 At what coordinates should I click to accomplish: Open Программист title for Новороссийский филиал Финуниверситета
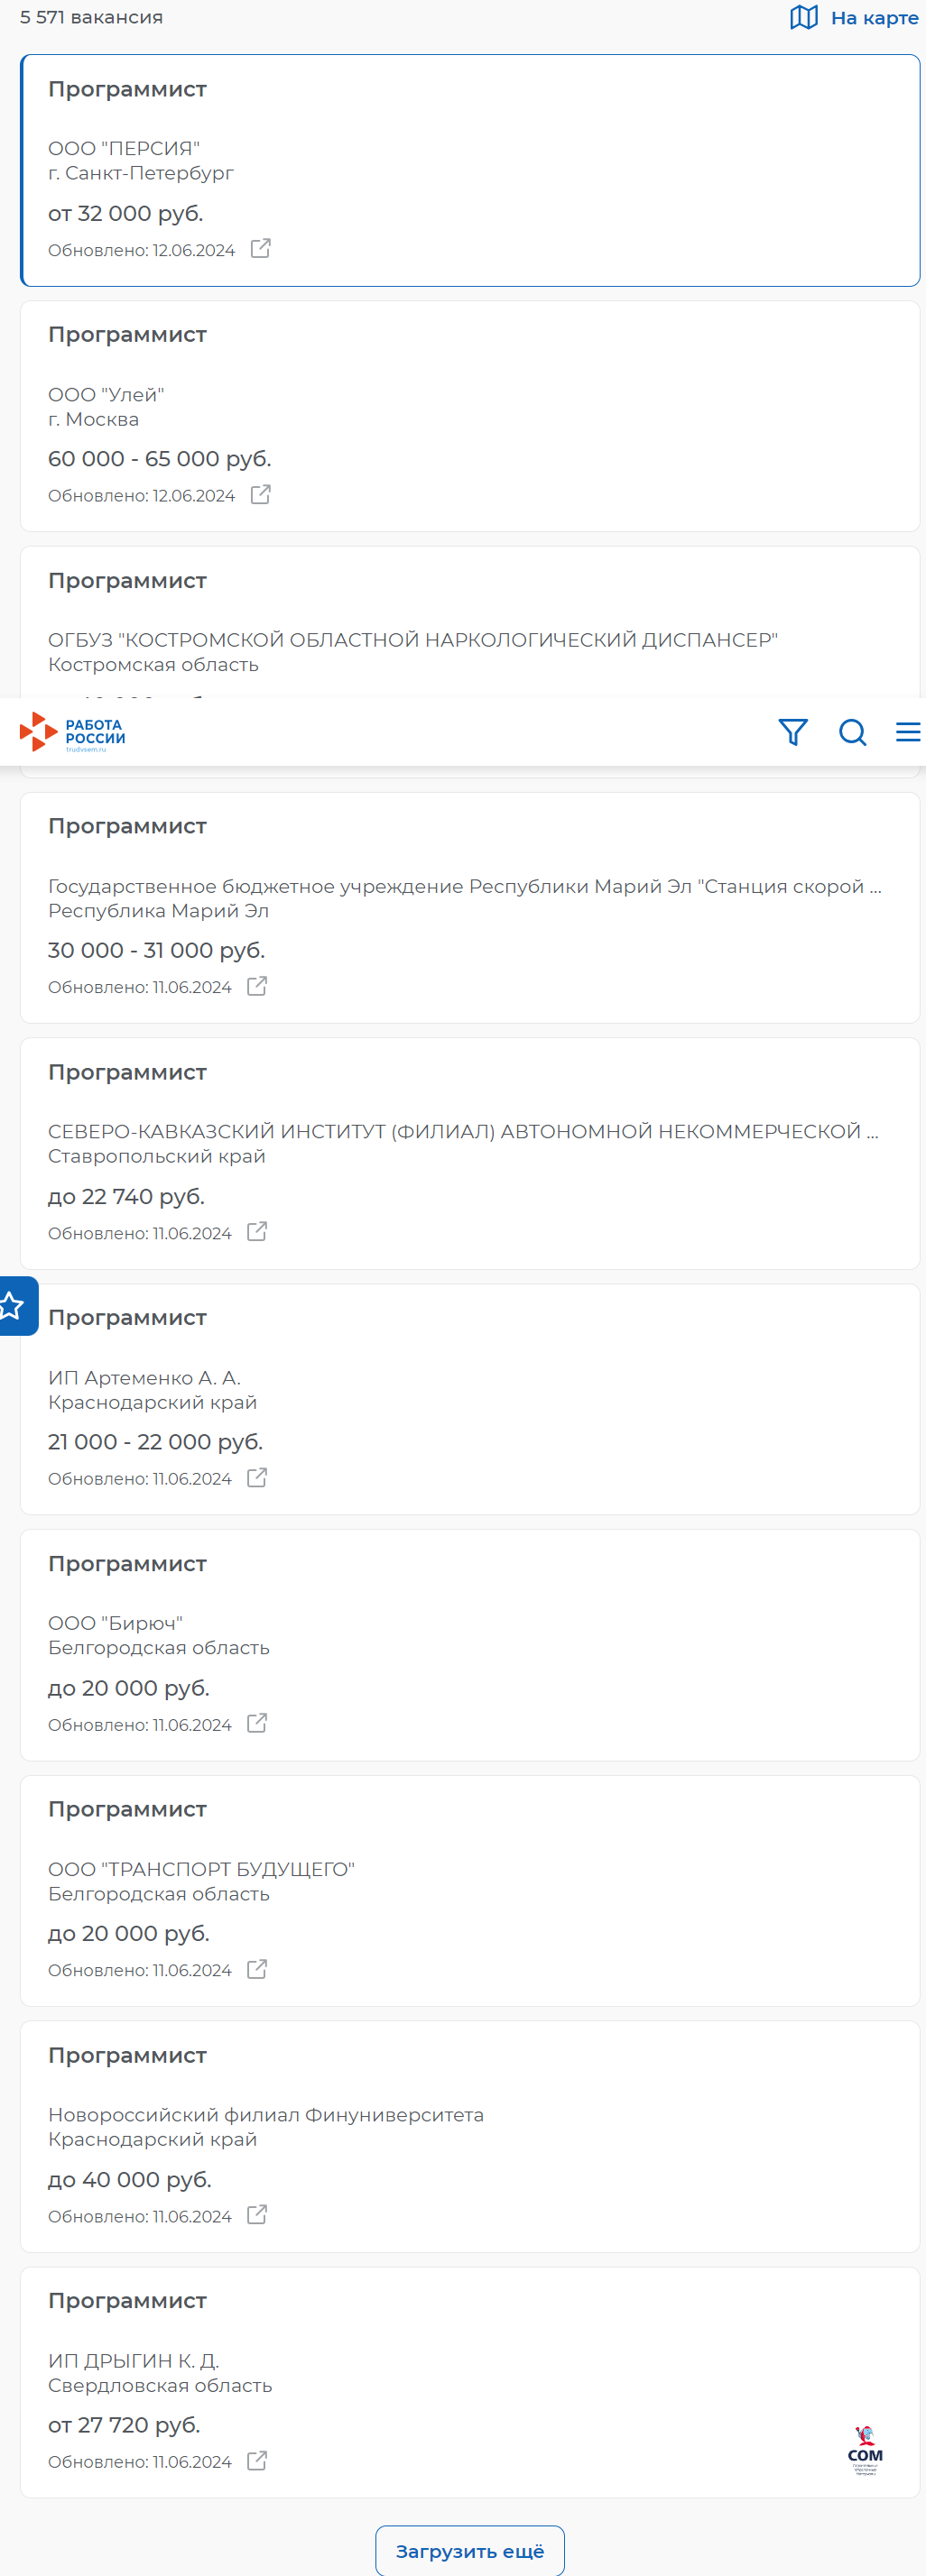click(x=127, y=2055)
